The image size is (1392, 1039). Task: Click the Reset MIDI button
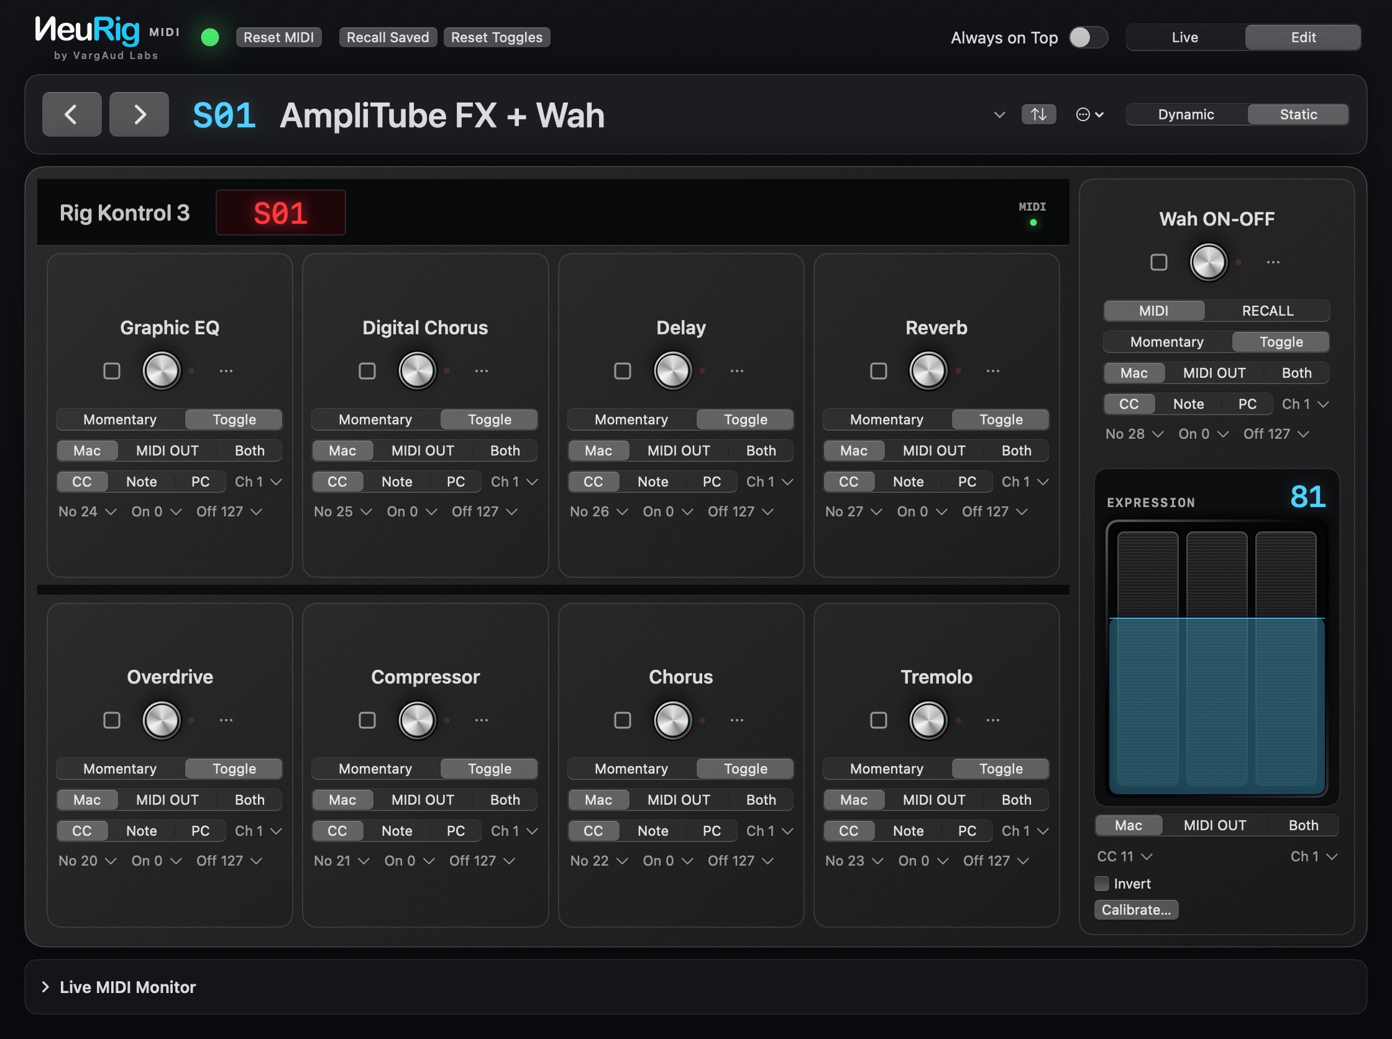tap(278, 38)
